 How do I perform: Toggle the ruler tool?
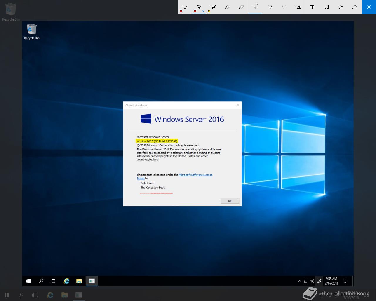(241, 7)
